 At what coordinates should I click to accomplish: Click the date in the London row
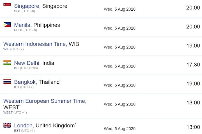(x=120, y=129)
